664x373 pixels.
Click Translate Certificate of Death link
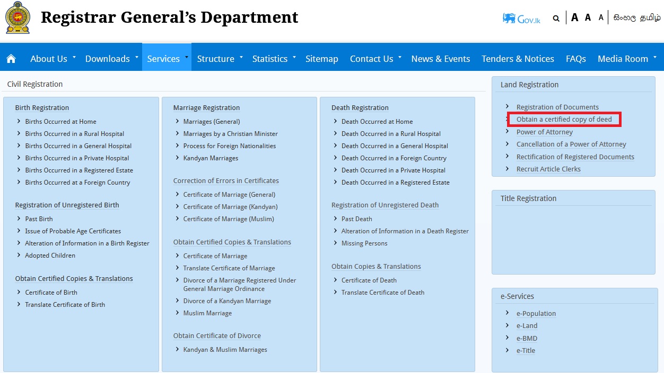382,293
